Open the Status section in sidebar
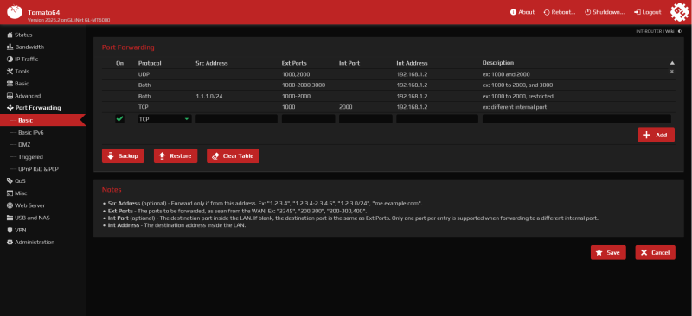 coord(20,35)
